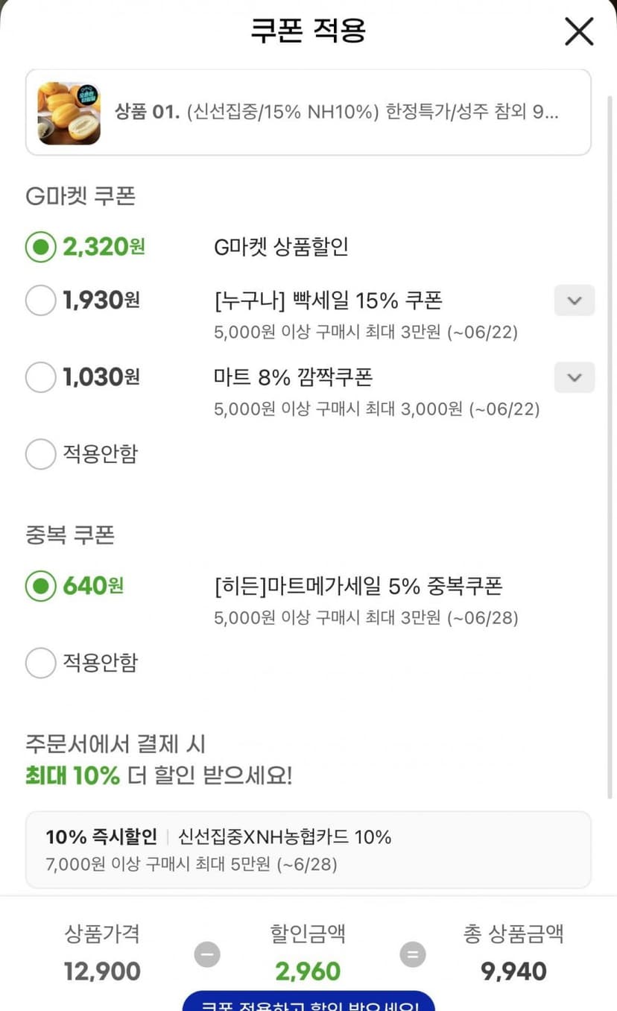This screenshot has height=1011, width=617.
Task: Tap the G마켓 상품할인 label text
Action: pyautogui.click(x=281, y=247)
